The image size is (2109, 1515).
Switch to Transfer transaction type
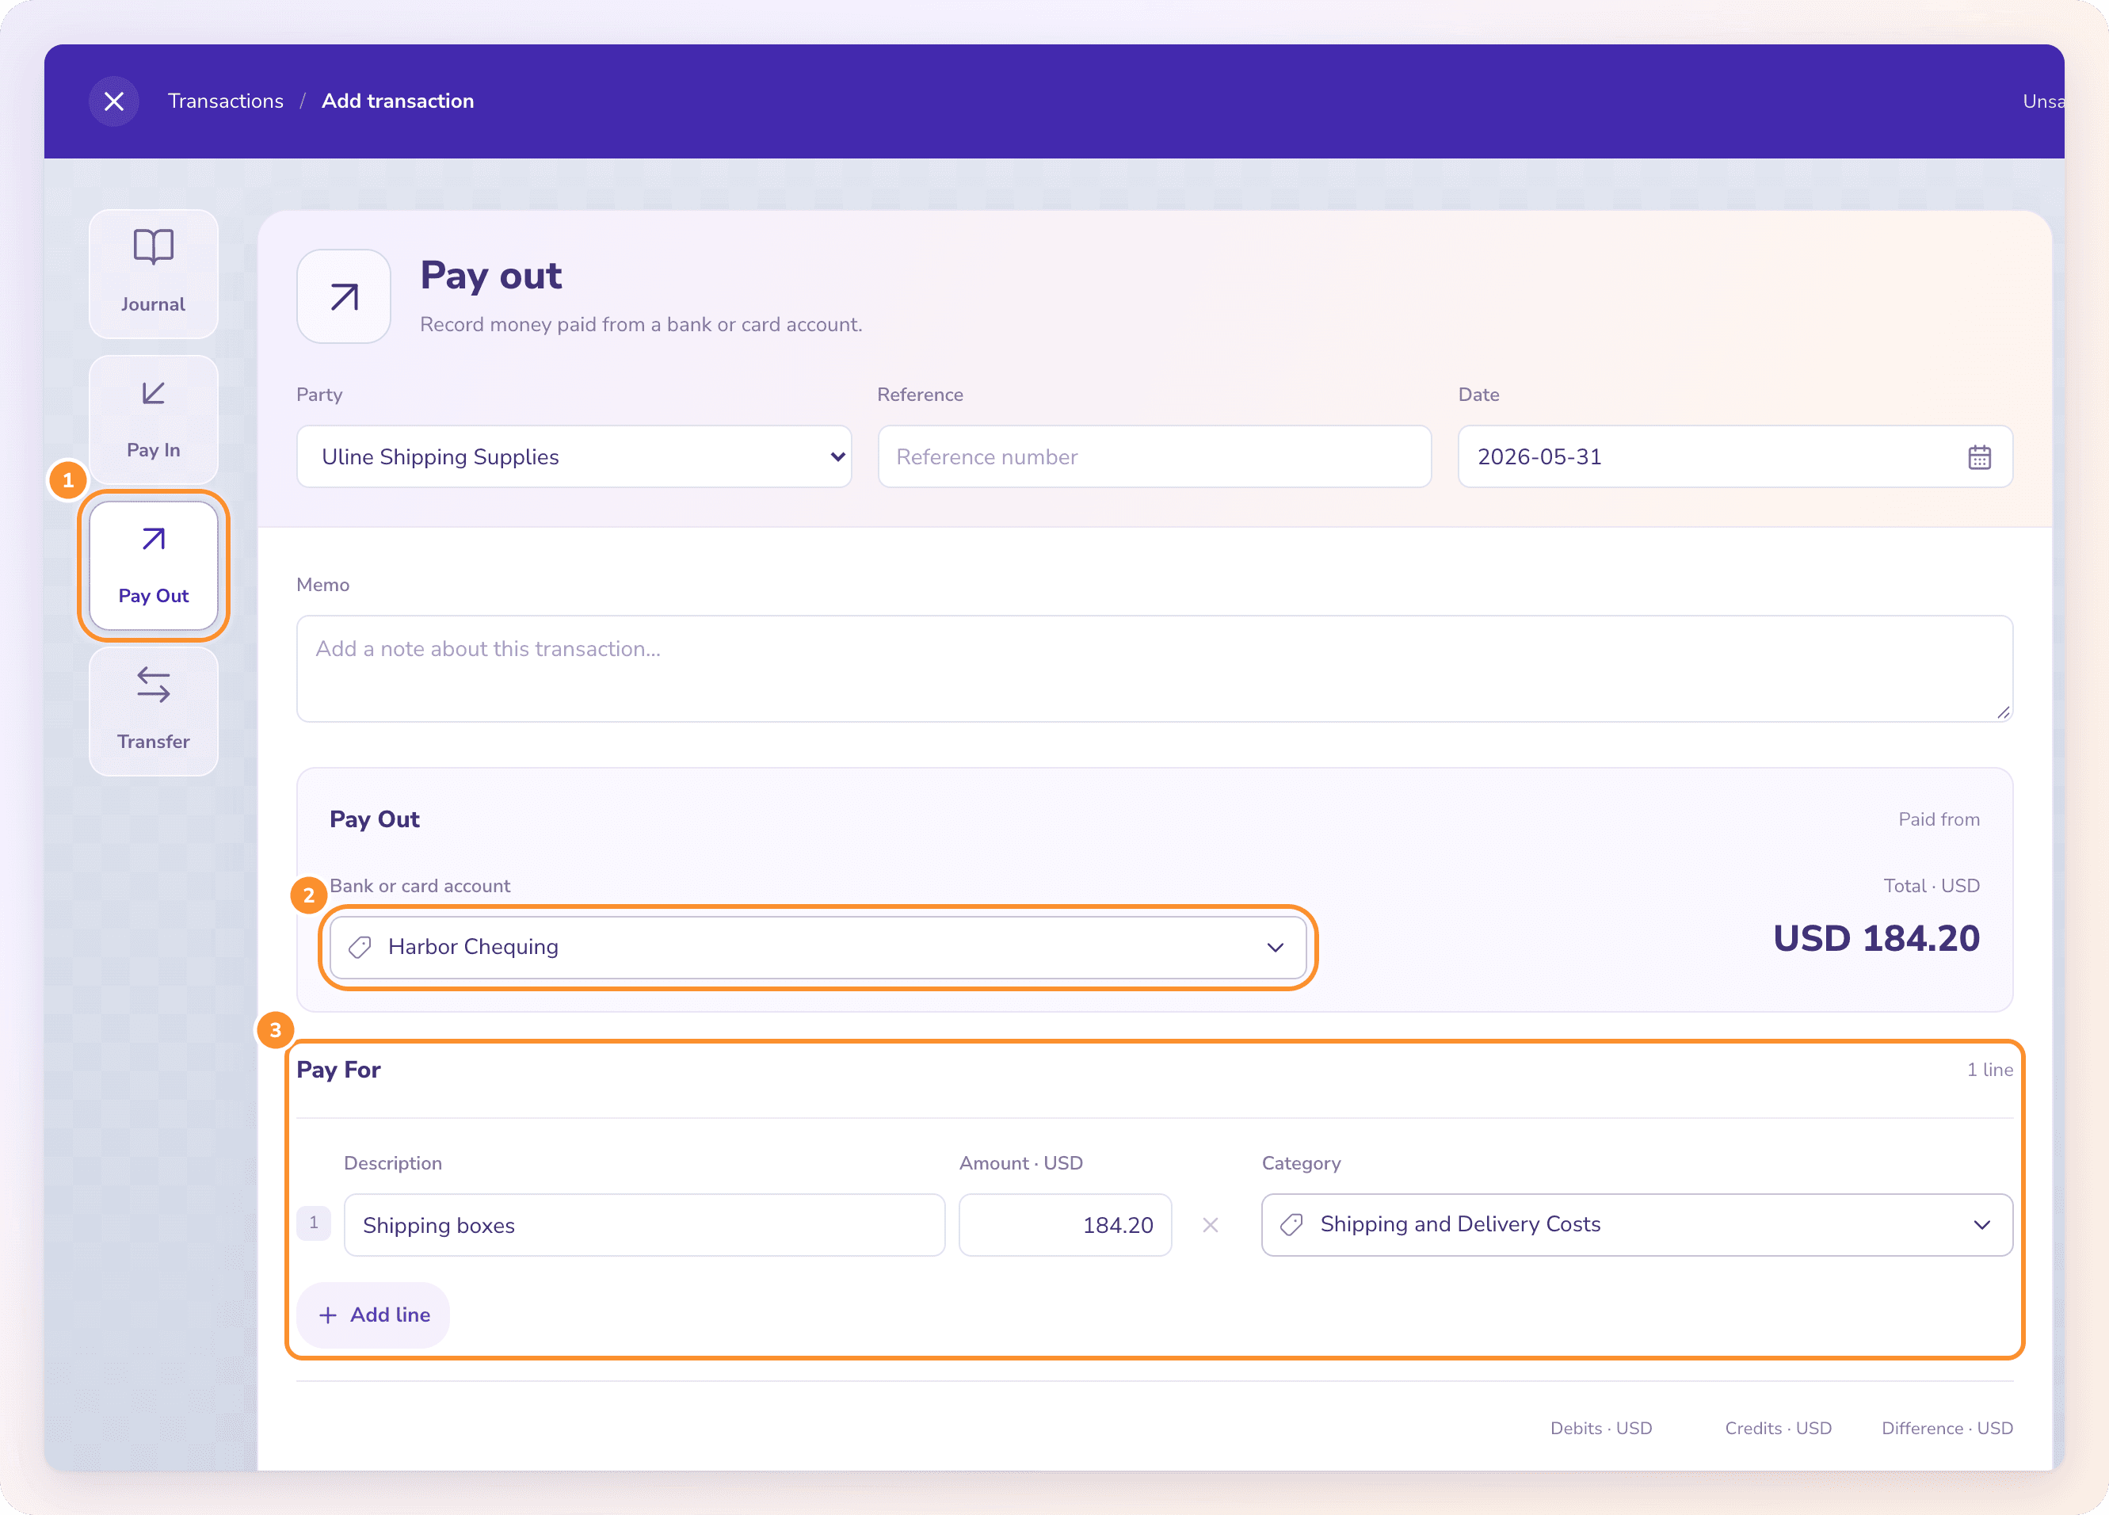(x=154, y=712)
